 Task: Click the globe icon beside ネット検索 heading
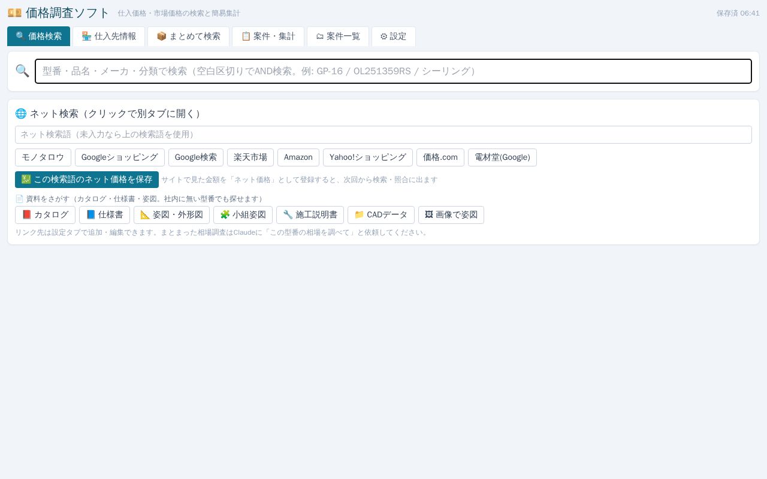tap(21, 113)
